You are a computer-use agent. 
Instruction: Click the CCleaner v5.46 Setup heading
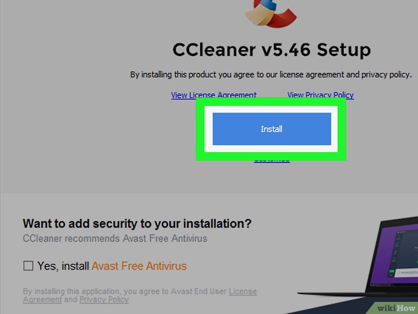272,50
